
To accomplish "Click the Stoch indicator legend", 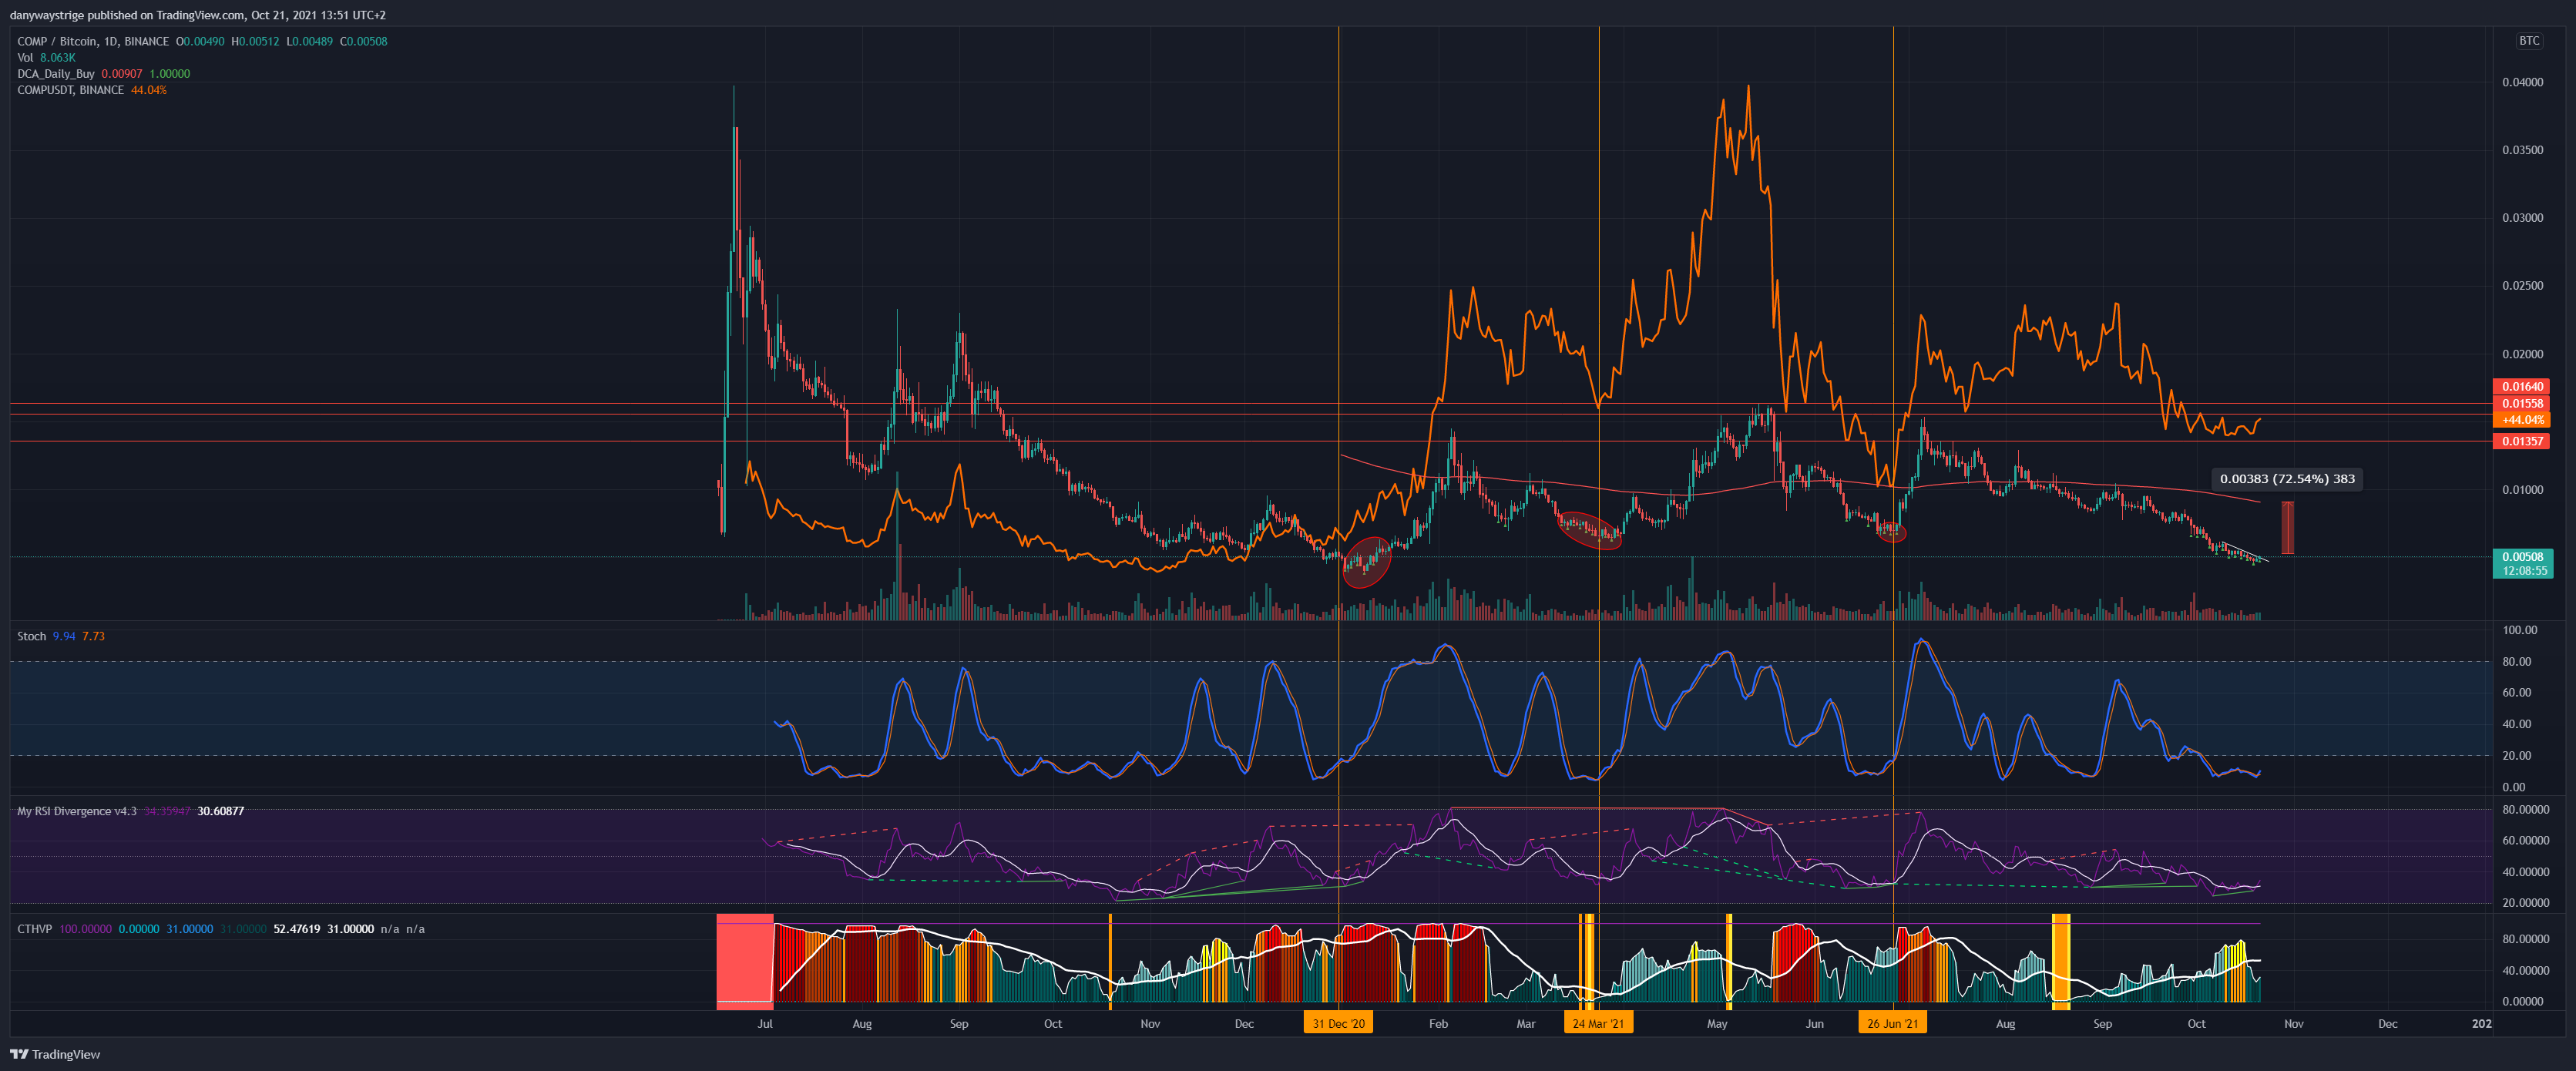I will (x=61, y=636).
